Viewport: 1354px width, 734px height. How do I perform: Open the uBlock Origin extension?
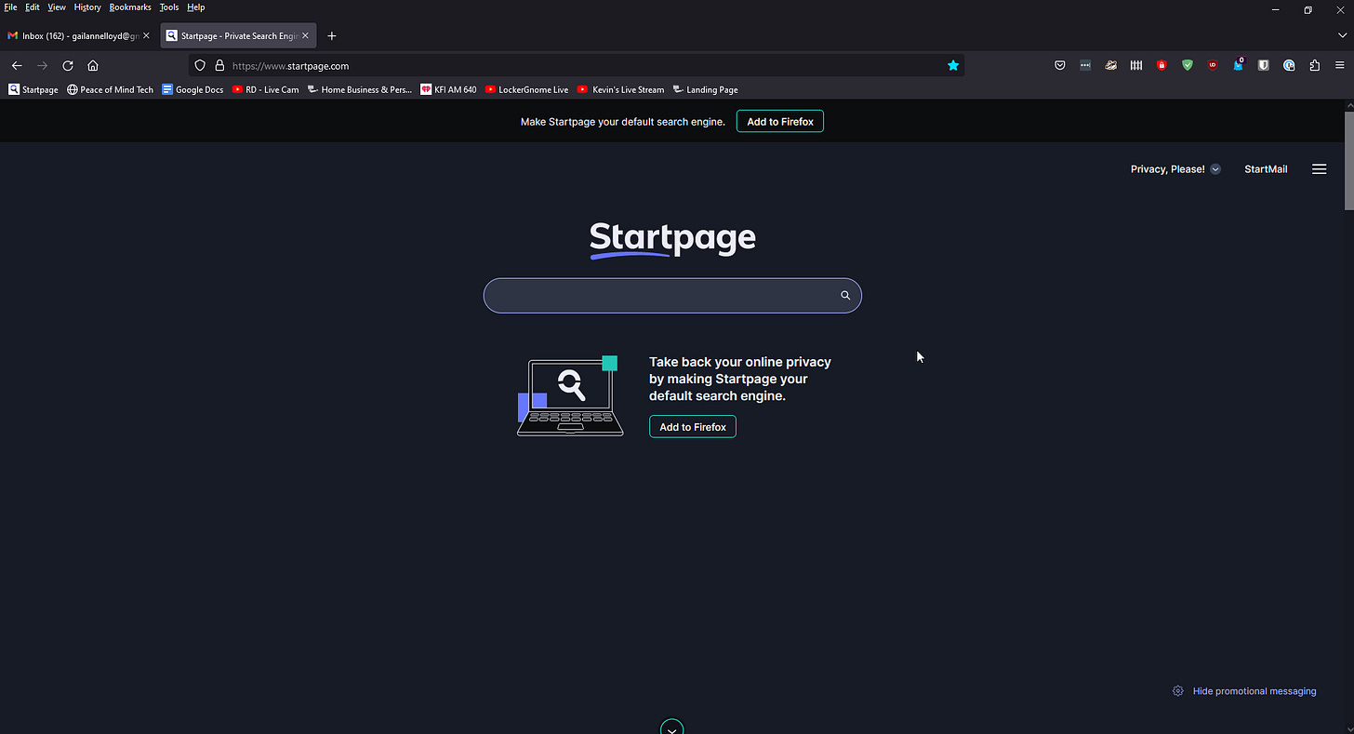pos(1213,66)
